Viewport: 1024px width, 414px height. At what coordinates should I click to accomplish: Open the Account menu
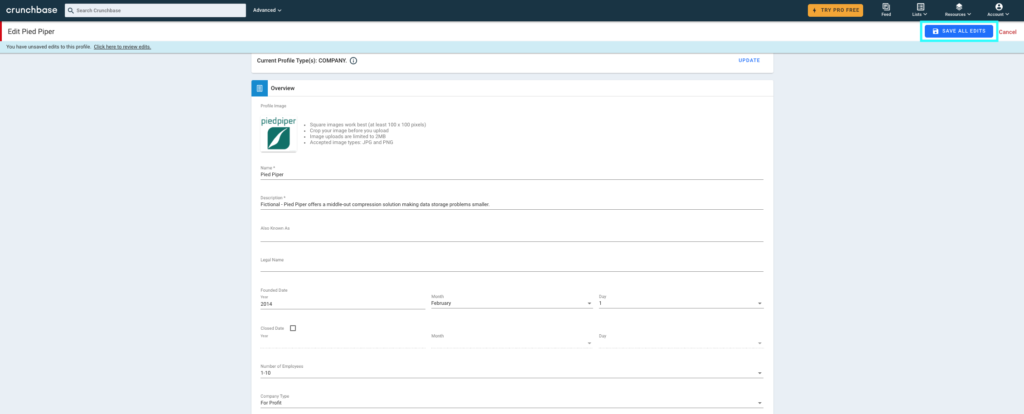tap(998, 10)
